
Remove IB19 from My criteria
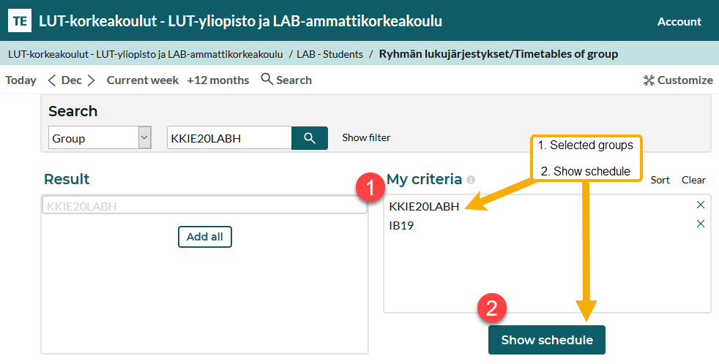click(x=700, y=224)
